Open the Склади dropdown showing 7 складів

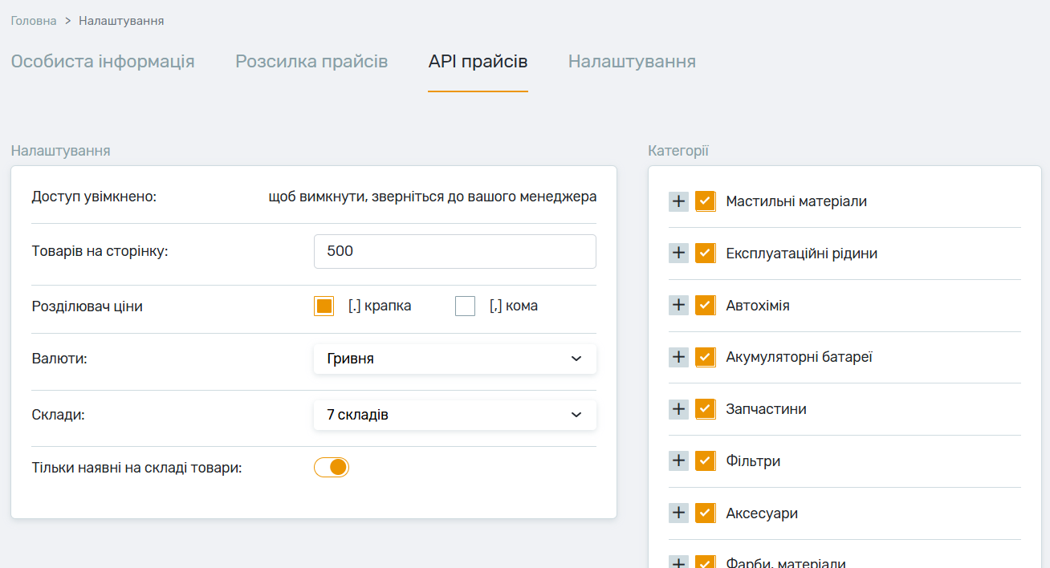point(455,415)
